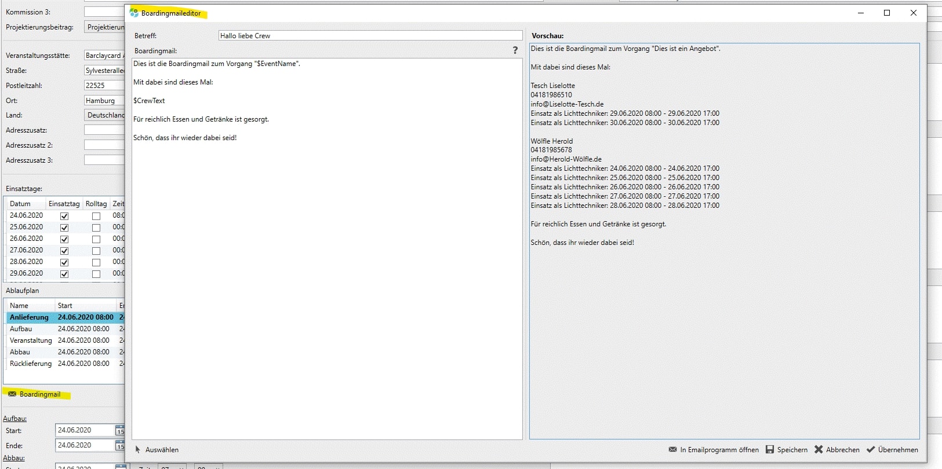
Task: Select the Aufbau row in Ablaufplan
Action: click(x=65, y=329)
